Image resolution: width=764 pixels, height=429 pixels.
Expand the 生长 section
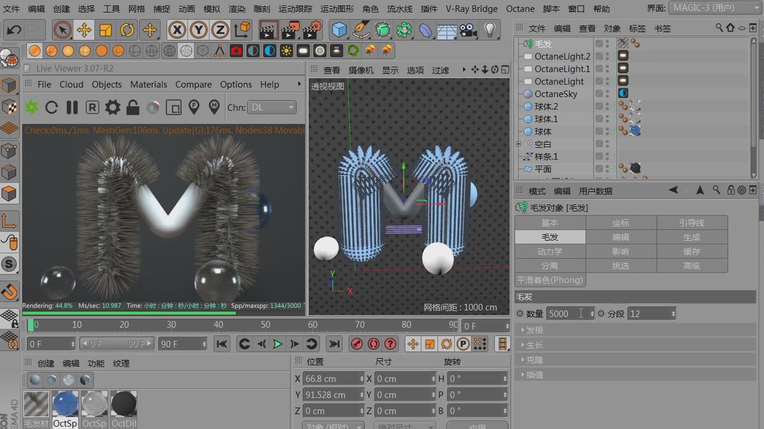[x=534, y=345]
